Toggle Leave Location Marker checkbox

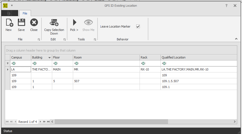click(138, 26)
